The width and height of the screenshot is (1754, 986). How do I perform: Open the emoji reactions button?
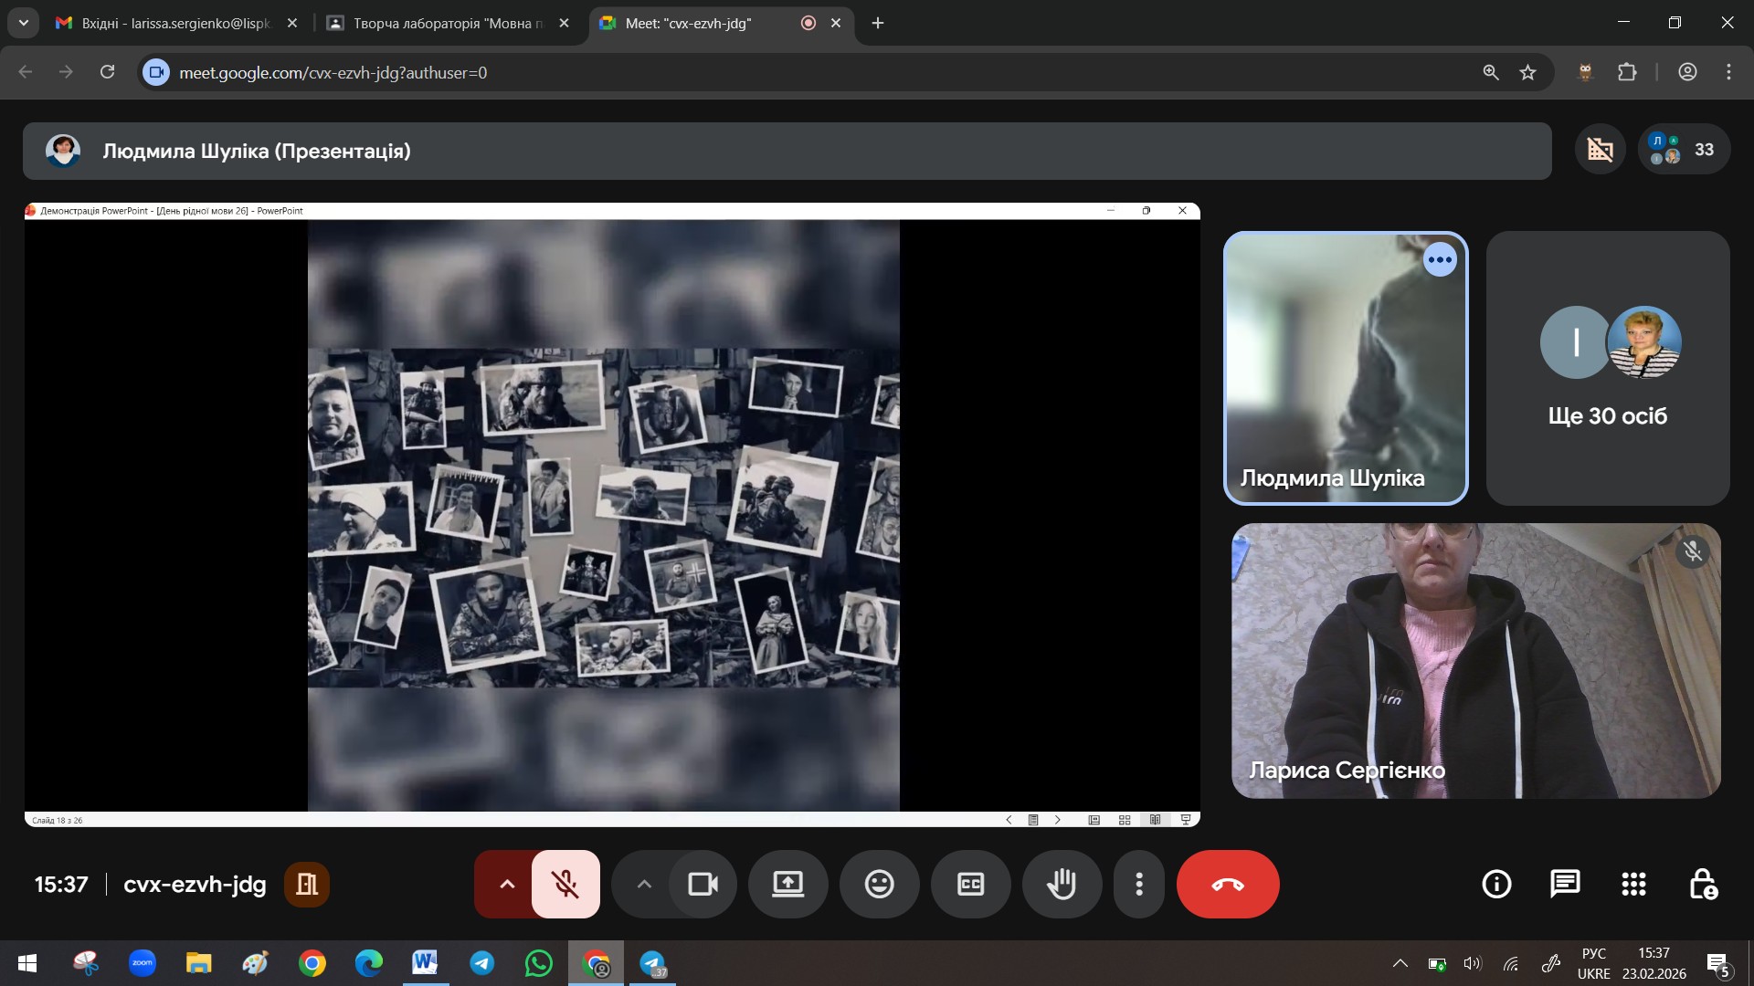point(879,884)
